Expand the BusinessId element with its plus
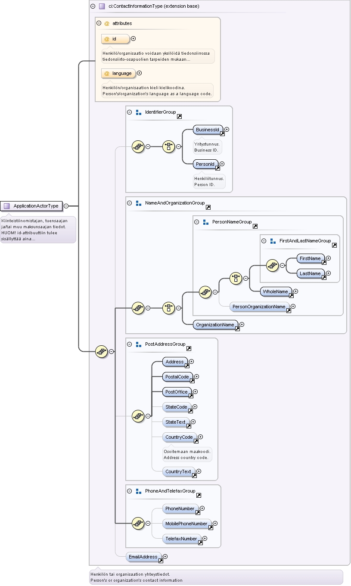The height and width of the screenshot is (586, 351). click(x=227, y=129)
